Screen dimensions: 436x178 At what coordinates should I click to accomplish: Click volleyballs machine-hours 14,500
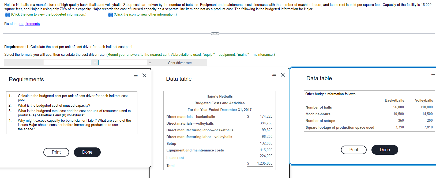(x=427, y=114)
